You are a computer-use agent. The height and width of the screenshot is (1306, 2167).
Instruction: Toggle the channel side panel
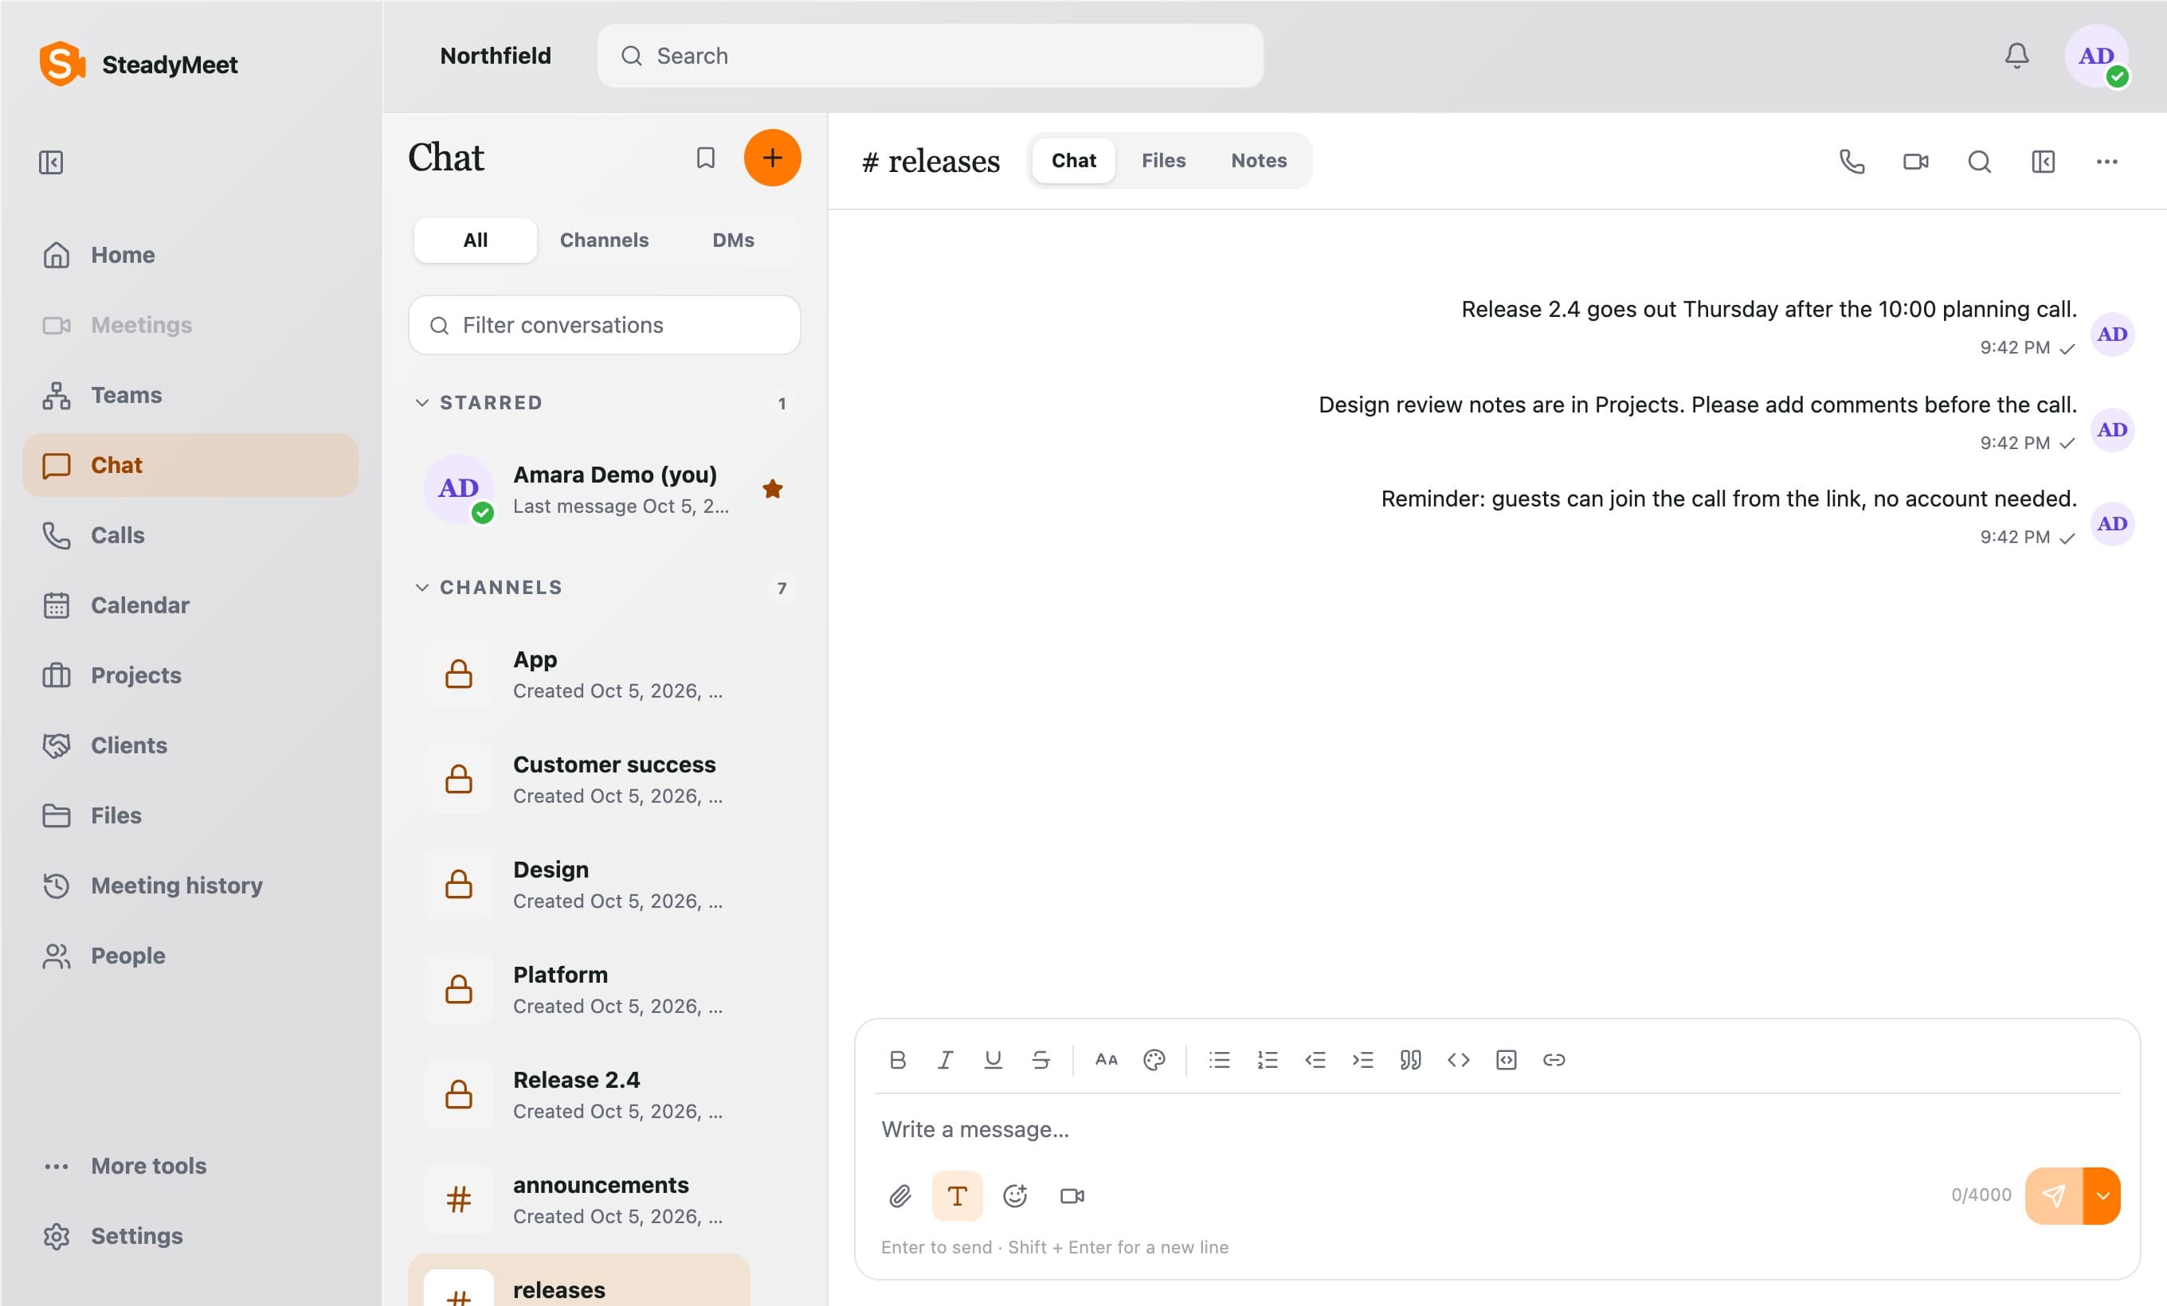2043,162
